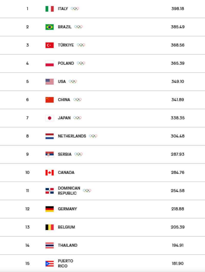205x272 pixels.
Task: Click Brazil's score 385.49
Action: point(178,27)
